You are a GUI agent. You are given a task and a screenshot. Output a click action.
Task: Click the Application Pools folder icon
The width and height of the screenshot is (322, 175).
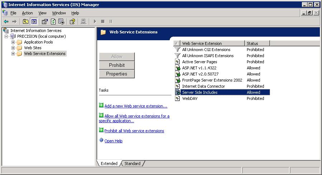19,42
